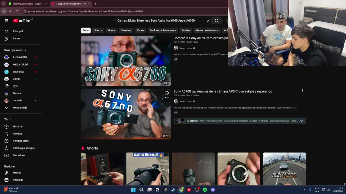Open a new Chrome tab
The height and width of the screenshot is (194, 346).
click(x=95, y=4)
